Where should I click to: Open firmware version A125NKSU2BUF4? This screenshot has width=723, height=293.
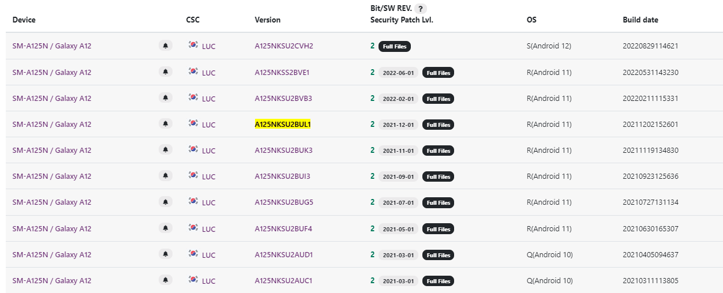[x=283, y=228]
